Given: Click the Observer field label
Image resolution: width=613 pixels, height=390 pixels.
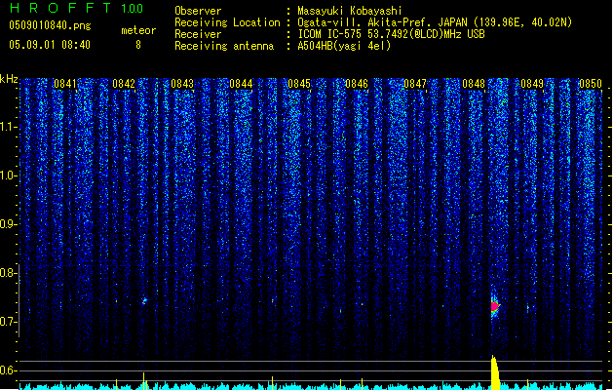Looking at the screenshot, I should tap(198, 11).
